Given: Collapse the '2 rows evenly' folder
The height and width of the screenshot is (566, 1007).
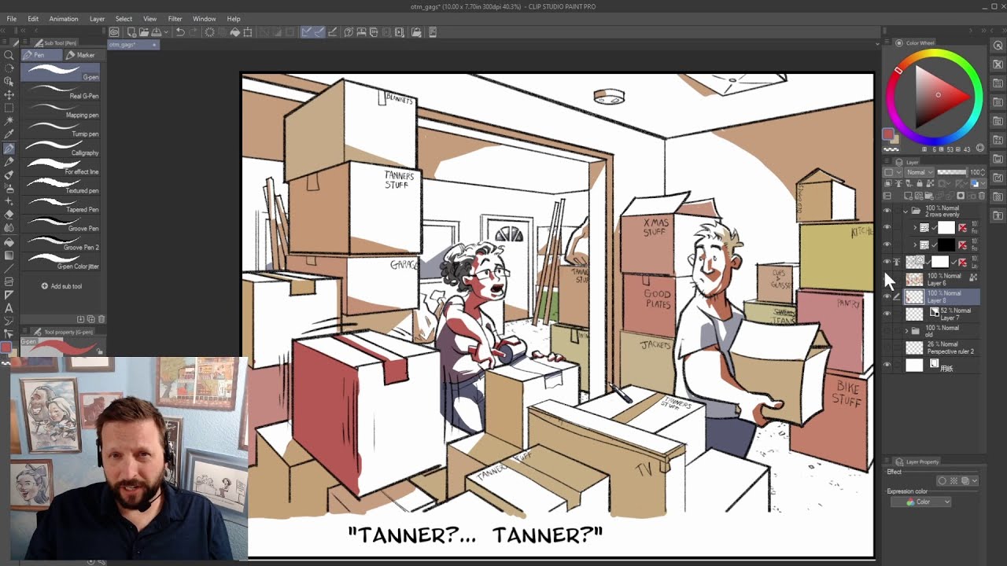Looking at the screenshot, I should click(906, 211).
